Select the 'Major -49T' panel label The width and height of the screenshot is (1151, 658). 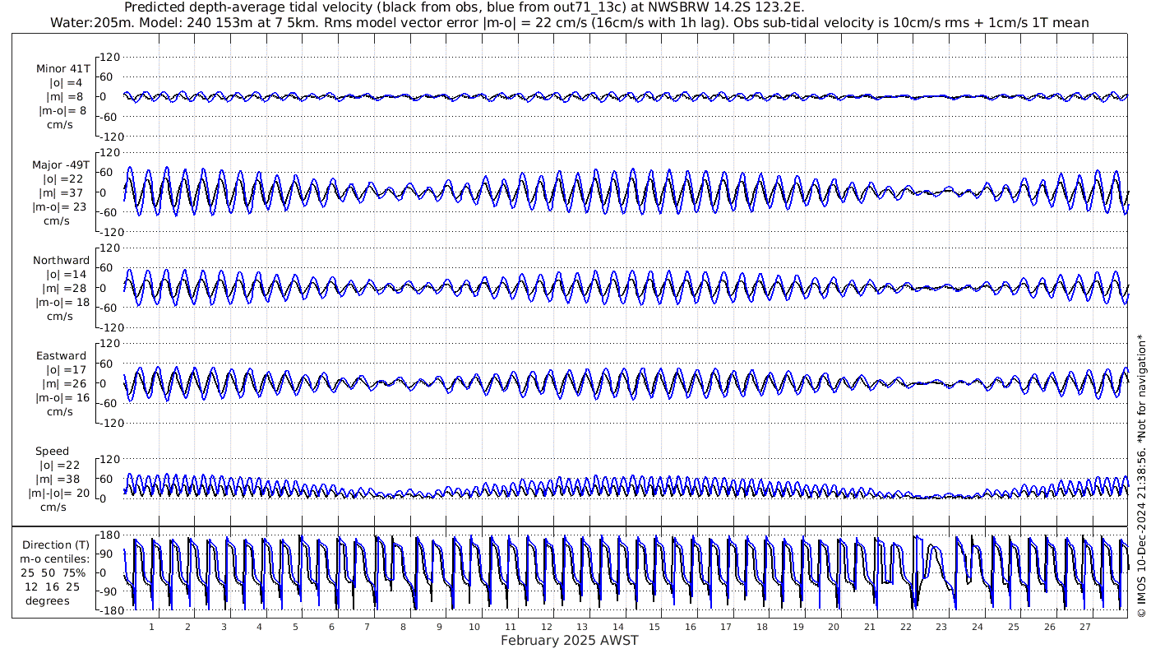tap(60, 164)
